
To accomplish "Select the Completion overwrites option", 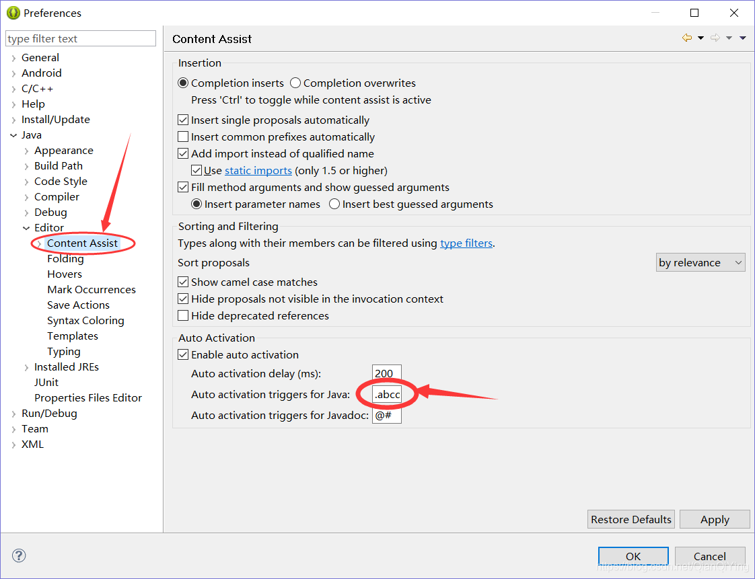I will coord(295,83).
